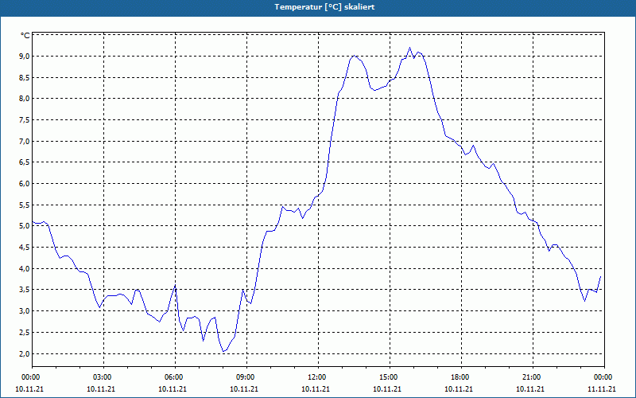The height and width of the screenshot is (398, 636).
Task: Click the '18:00' time label
Action: click(x=460, y=377)
